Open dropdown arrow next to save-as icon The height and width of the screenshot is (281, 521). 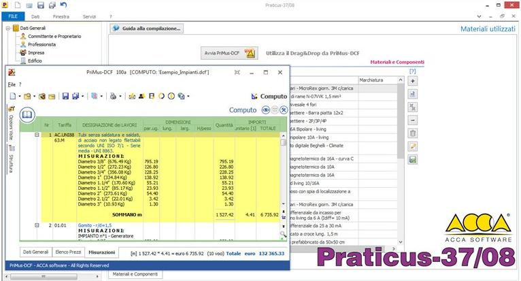83,97
